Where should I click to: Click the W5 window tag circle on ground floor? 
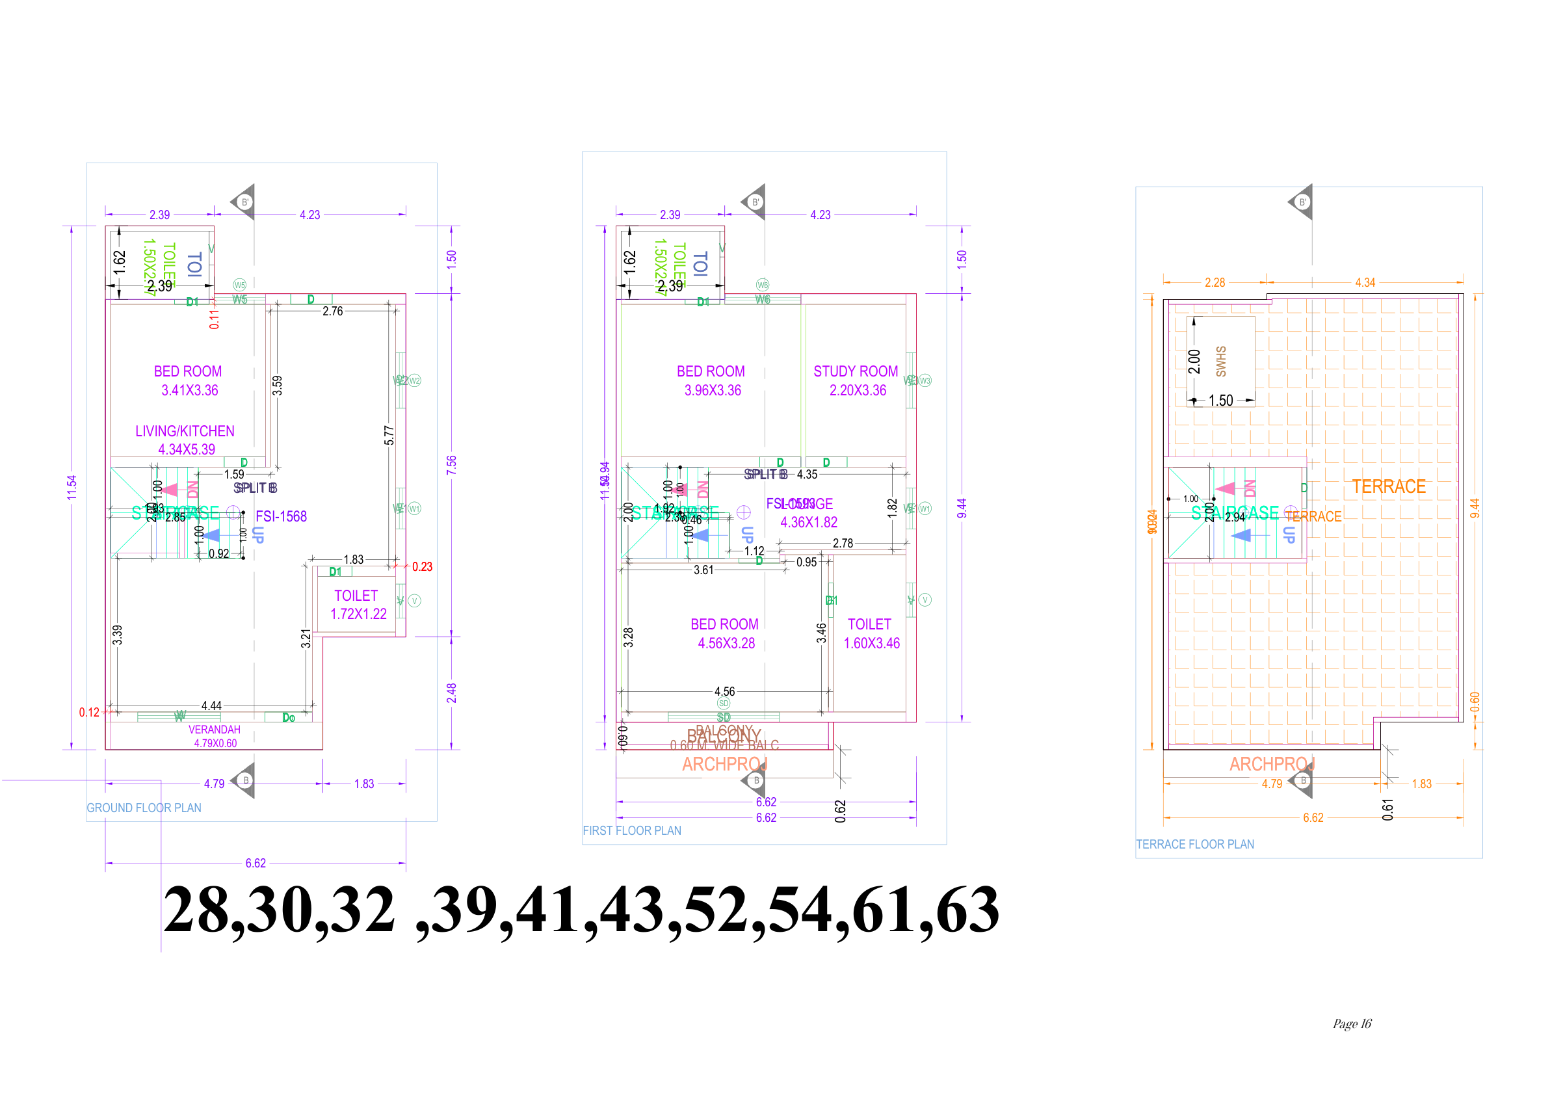(240, 285)
